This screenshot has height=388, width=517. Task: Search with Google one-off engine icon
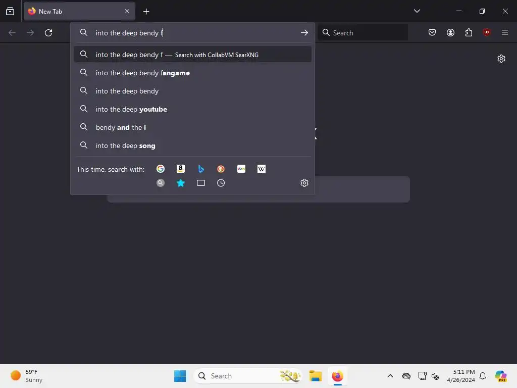coord(161,169)
